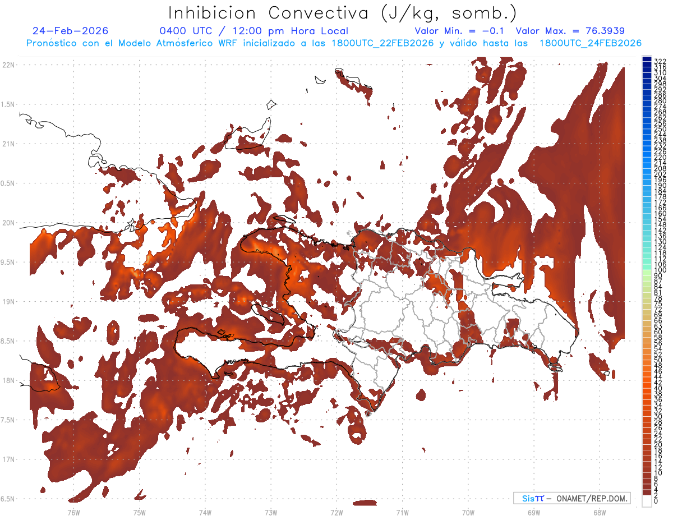The image size is (673, 520).
Task: Click the "Pronóstico con el Modelo Atmósferico WRF" line
Action: [x=334, y=43]
